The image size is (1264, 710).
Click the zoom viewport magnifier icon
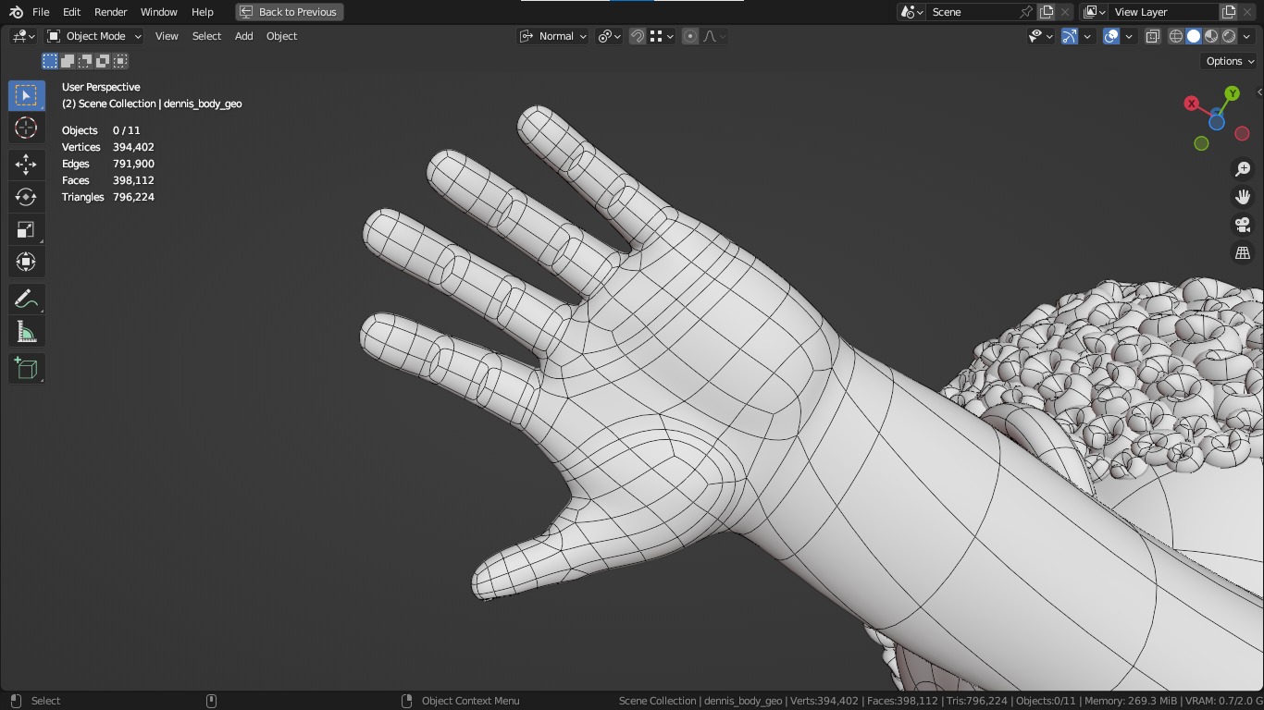[x=1243, y=169]
